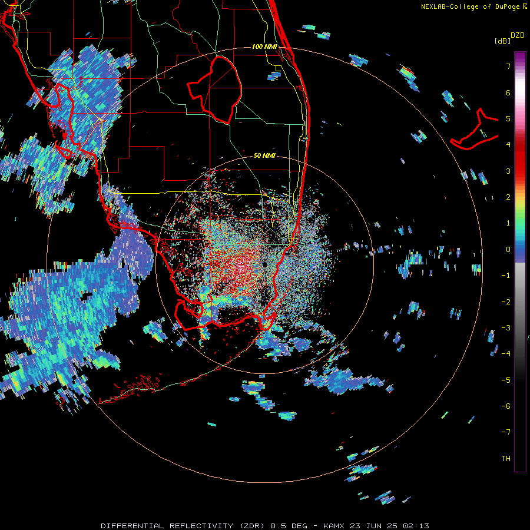Click the -3 value on color scale
The width and height of the screenshot is (530, 530).
506,328
